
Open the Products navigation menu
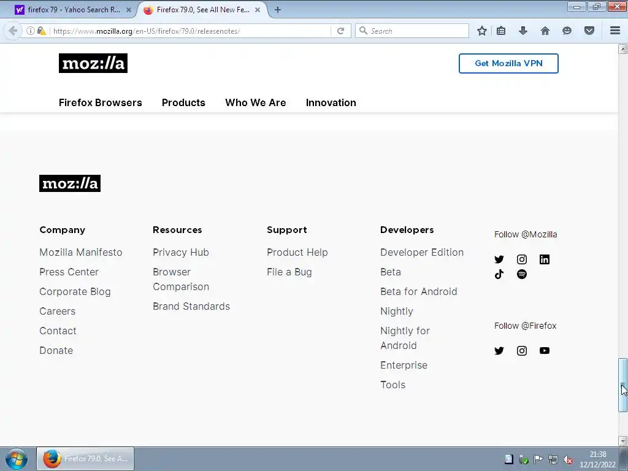183,102
